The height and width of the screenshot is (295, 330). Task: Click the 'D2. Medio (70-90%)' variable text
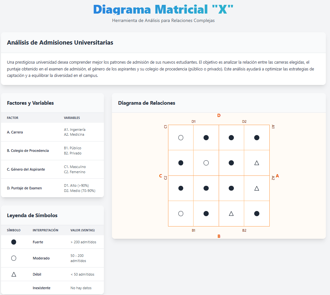click(x=80, y=191)
